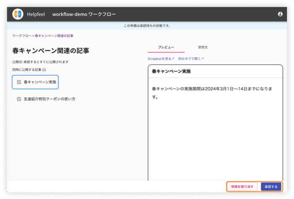Viewport: 294px width, 199px height.
Task: Click the 承認する button
Action: 271,187
